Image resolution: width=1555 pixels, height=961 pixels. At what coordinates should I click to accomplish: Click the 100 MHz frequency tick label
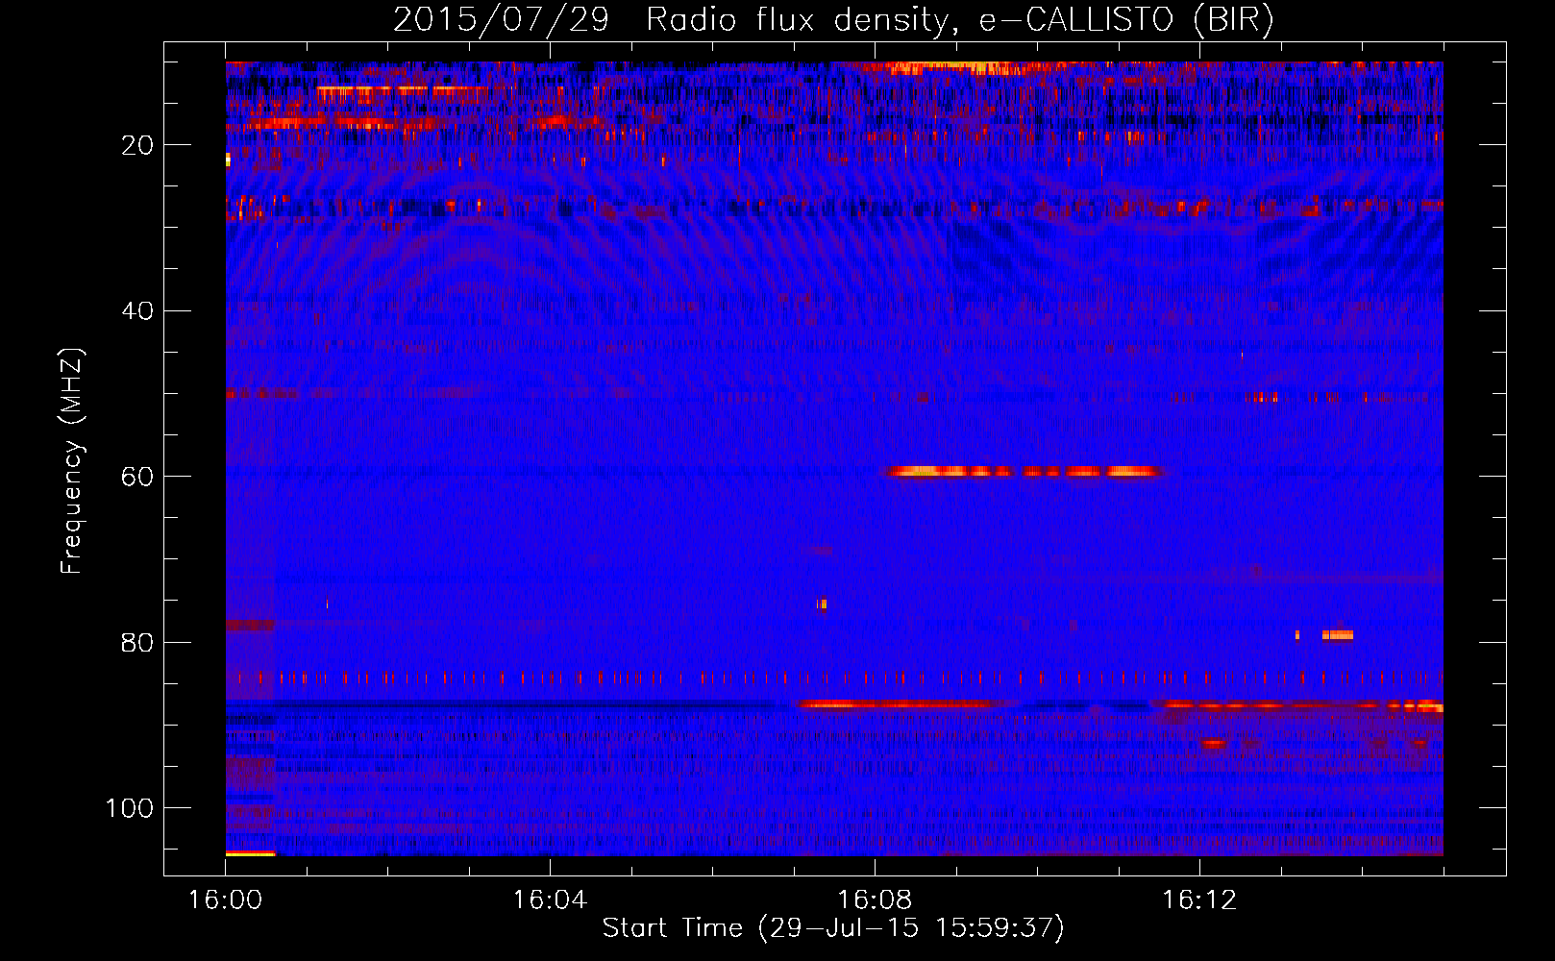coord(129,808)
